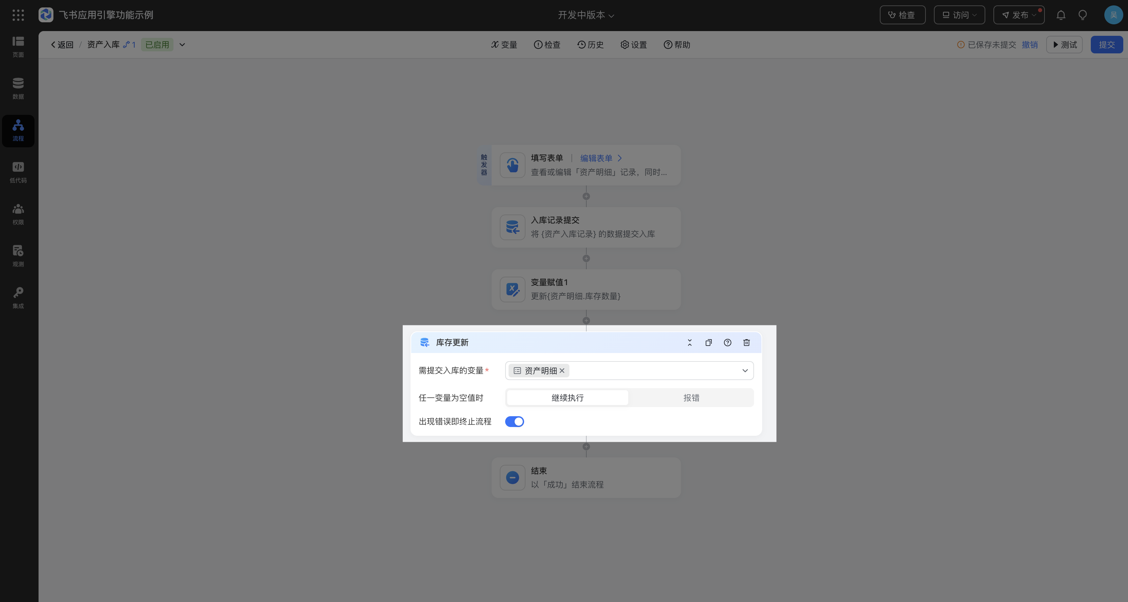Click the 撤销 link
This screenshot has width=1128, height=602.
[x=1030, y=45]
